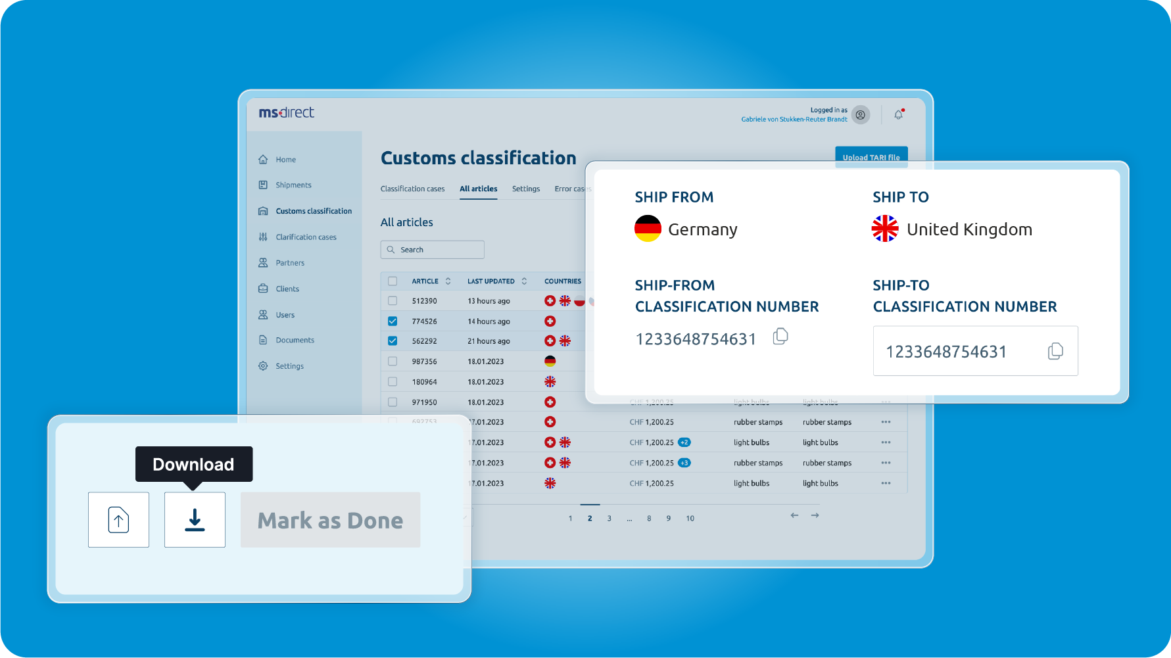The image size is (1171, 658).
Task: Expand the +2 badge in CHF row
Action: pos(684,442)
